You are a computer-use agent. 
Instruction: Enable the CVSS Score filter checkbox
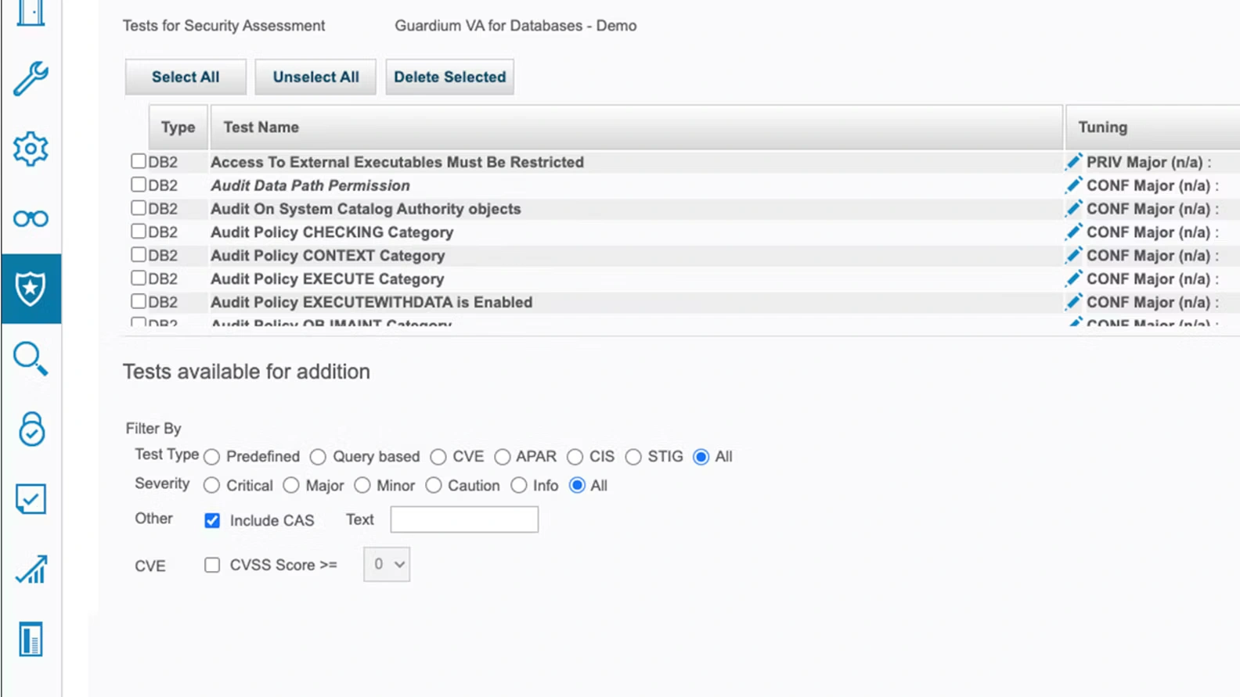tap(212, 565)
